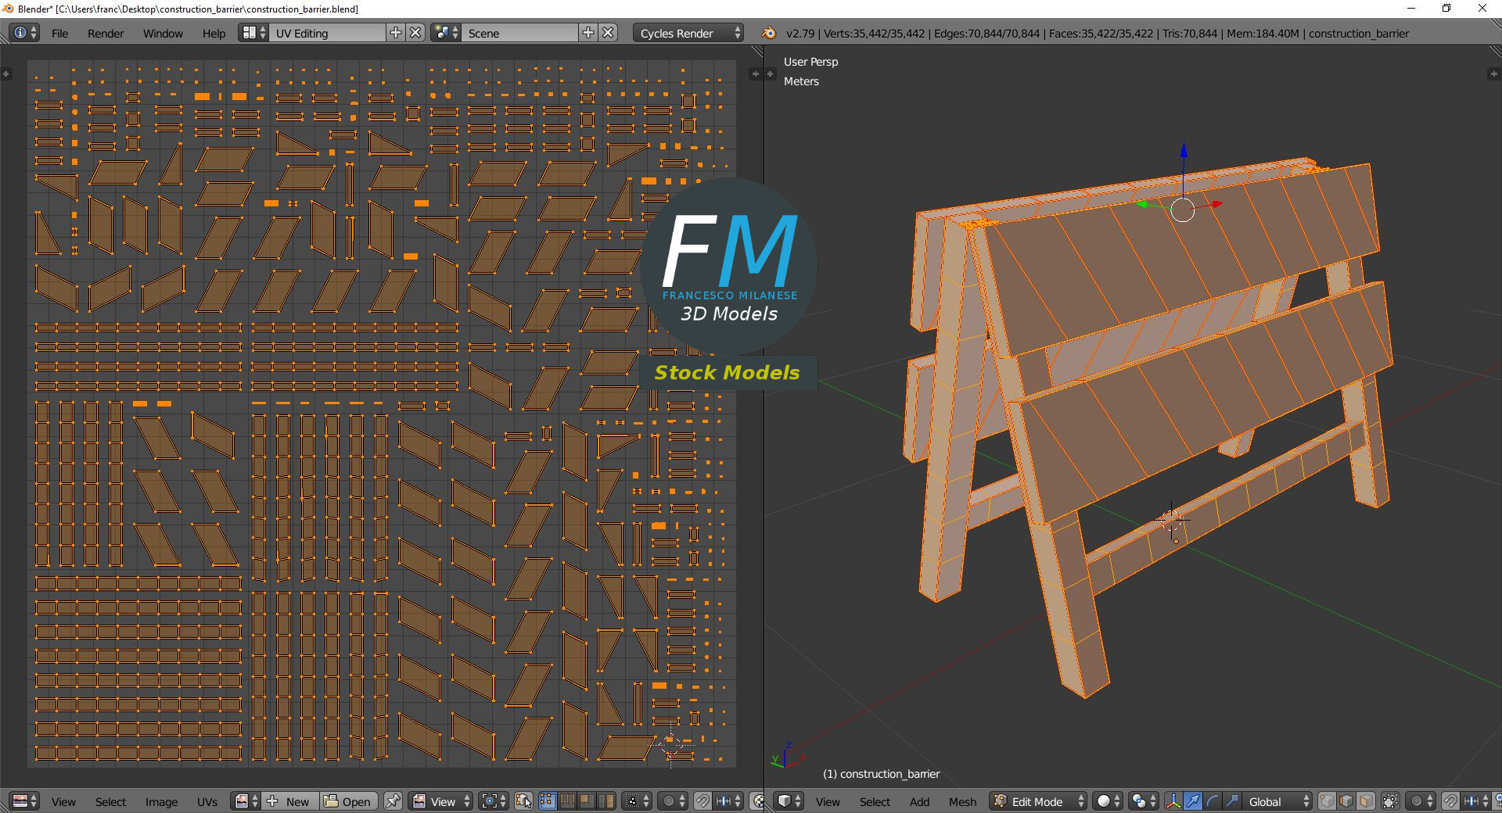Toggle the rotate manipulator

pyautogui.click(x=1213, y=801)
